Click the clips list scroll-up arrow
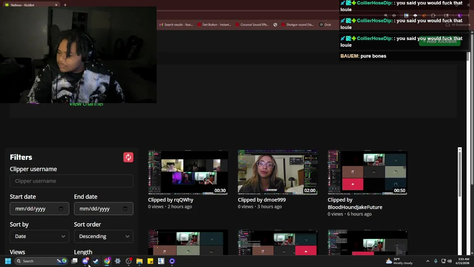The width and height of the screenshot is (474, 267). [460, 149]
